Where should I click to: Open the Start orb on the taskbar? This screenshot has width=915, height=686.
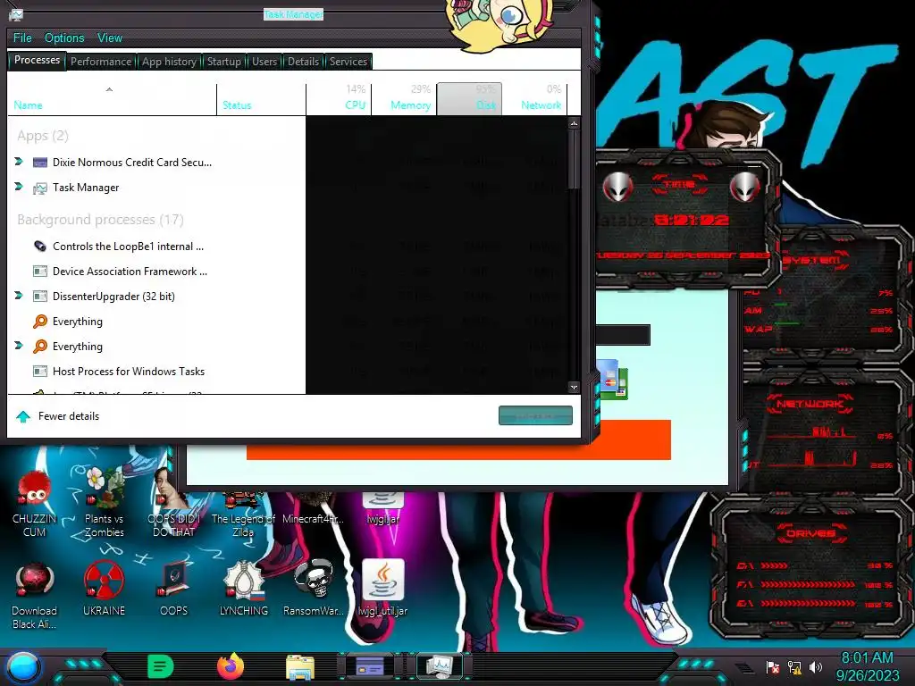coord(23,667)
